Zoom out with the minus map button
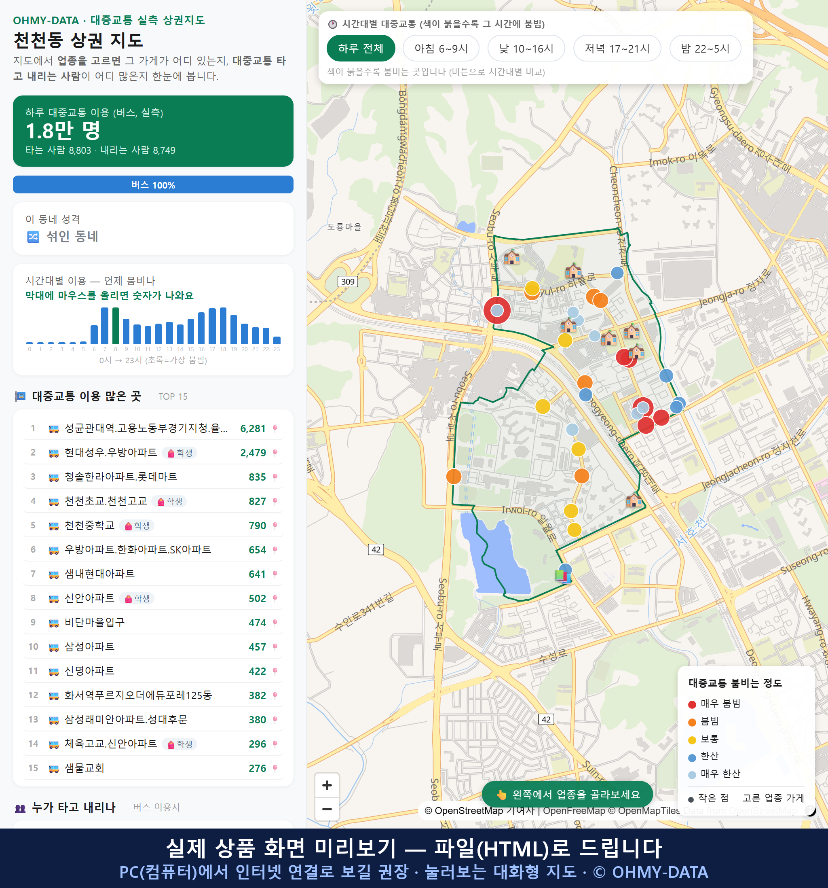This screenshot has width=828, height=888. [327, 809]
